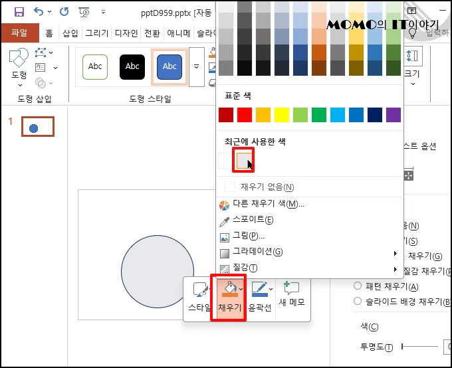Pick the darkest green theme color
Screen dimensions: 452x368
tap(394, 68)
